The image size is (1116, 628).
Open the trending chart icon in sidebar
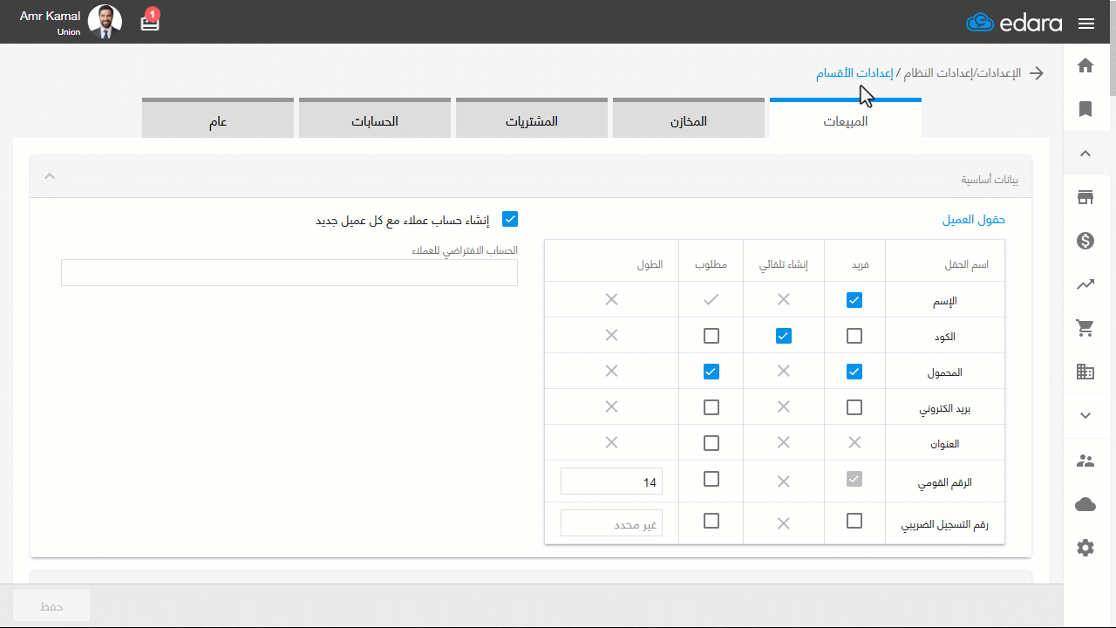(x=1085, y=284)
